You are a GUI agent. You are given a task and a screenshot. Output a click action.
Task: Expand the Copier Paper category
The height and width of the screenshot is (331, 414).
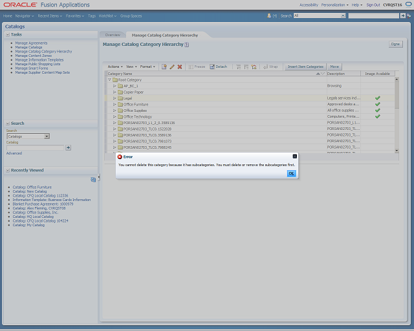point(114,92)
